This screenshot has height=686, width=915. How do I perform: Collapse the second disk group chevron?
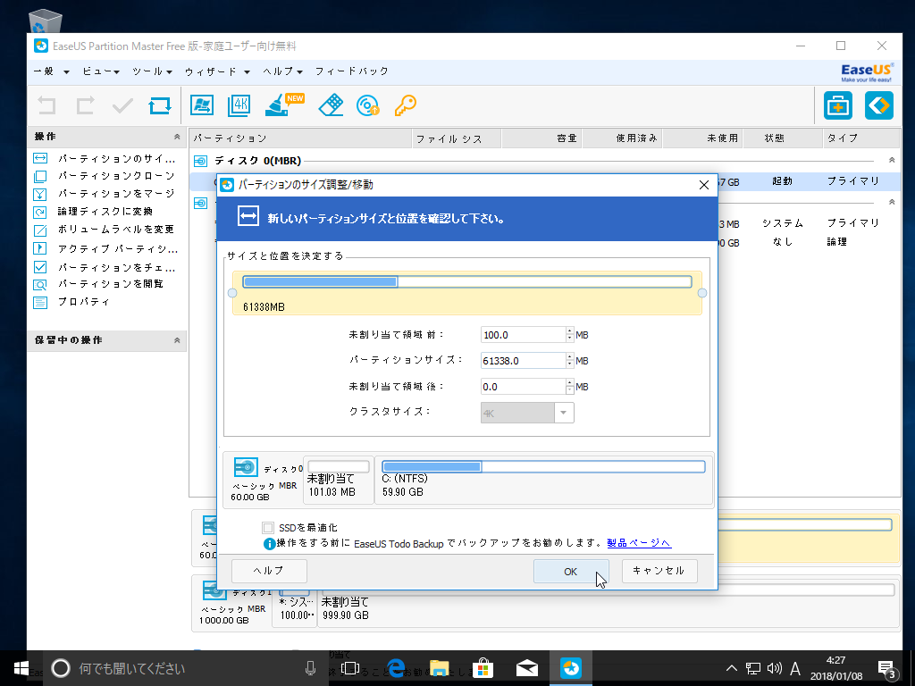(891, 202)
